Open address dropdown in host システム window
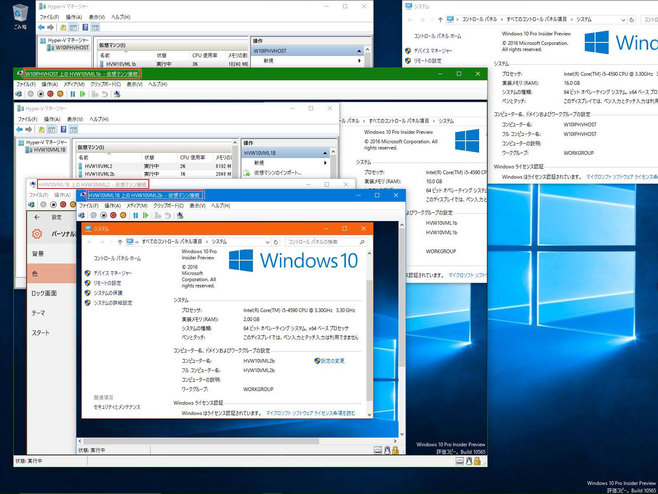658x494 pixels. click(623, 19)
